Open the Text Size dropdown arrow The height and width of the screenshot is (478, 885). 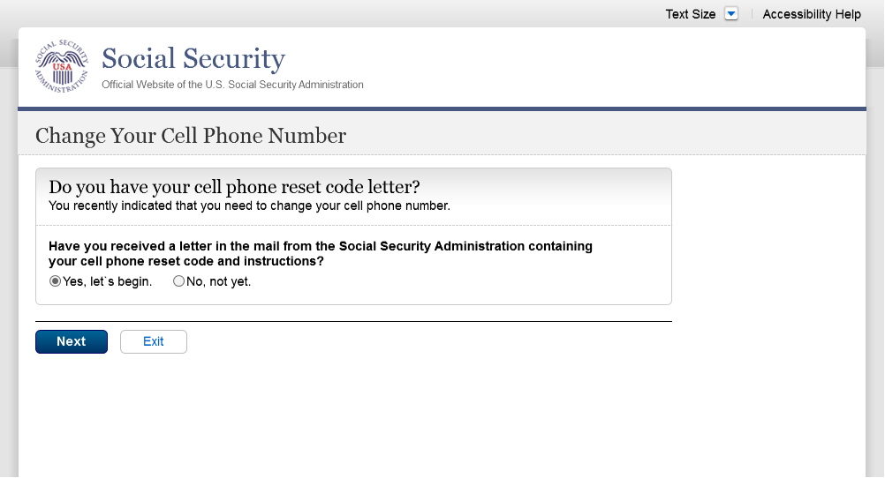pyautogui.click(x=730, y=14)
